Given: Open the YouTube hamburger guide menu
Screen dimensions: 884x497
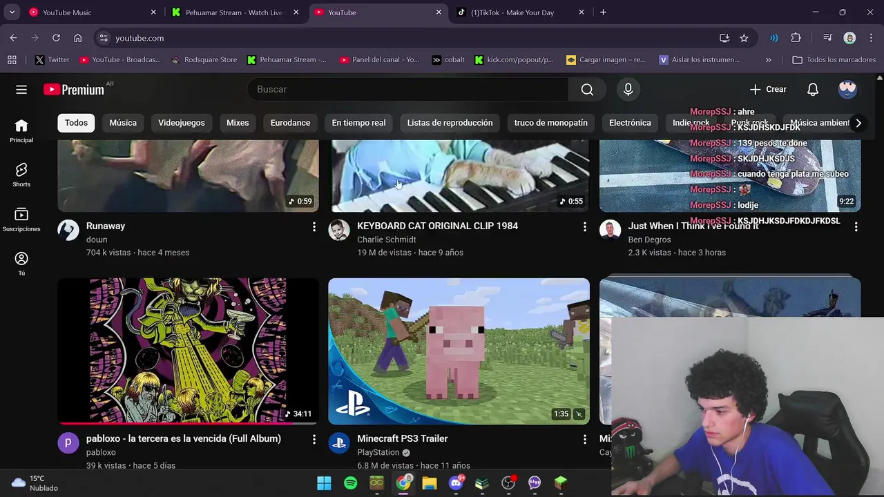Looking at the screenshot, I should (x=21, y=89).
